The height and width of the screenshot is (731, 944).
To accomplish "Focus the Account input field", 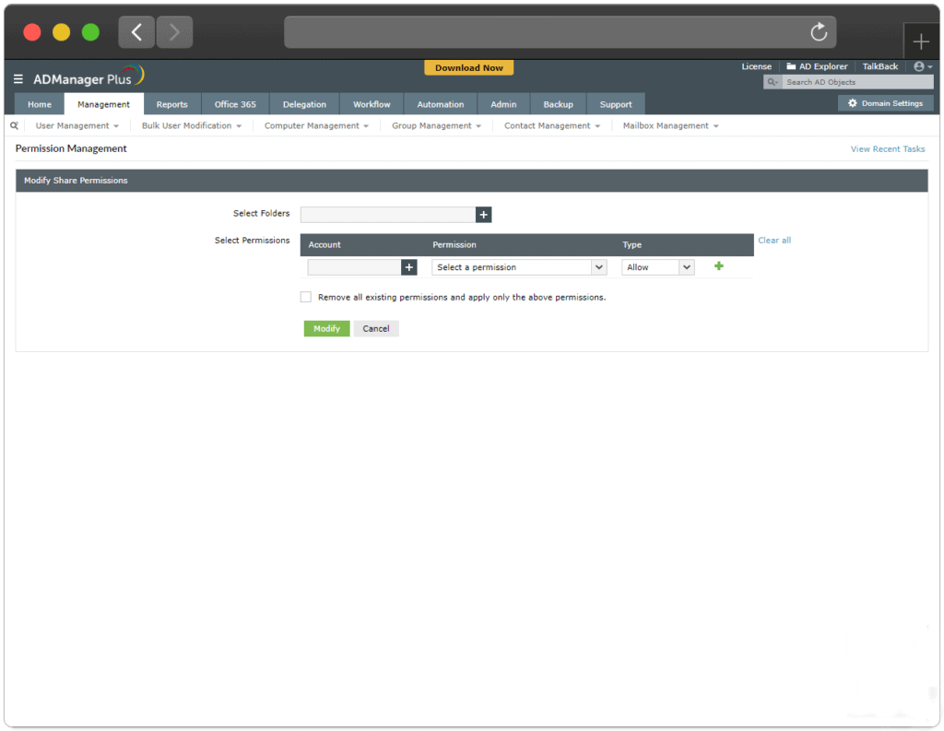I will [x=354, y=267].
